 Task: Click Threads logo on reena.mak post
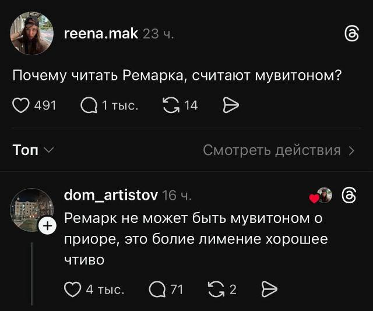pos(351,34)
